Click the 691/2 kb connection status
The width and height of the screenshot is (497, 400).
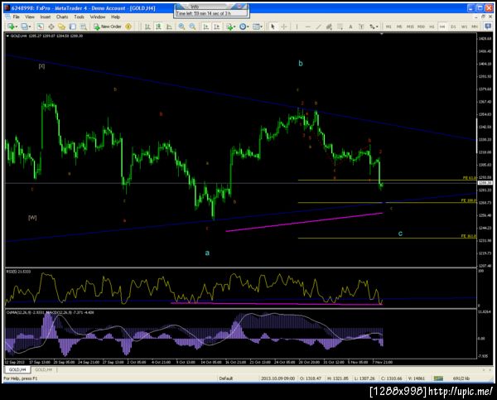[461, 378]
